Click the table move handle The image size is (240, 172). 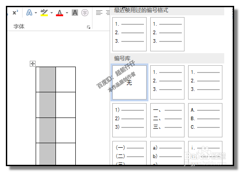32,63
